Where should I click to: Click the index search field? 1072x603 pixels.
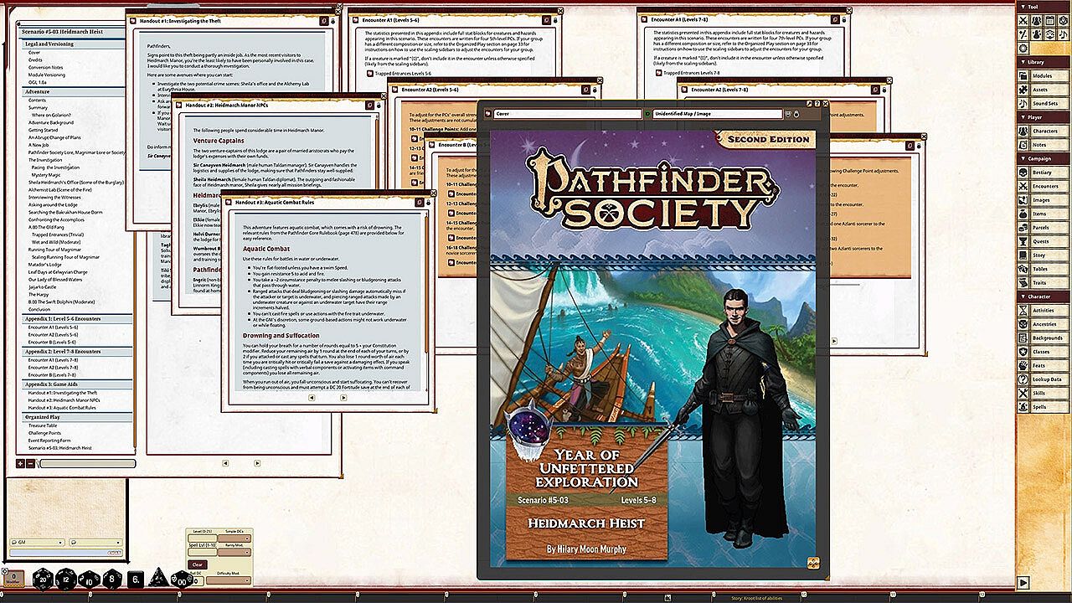pyautogui.click(x=86, y=463)
